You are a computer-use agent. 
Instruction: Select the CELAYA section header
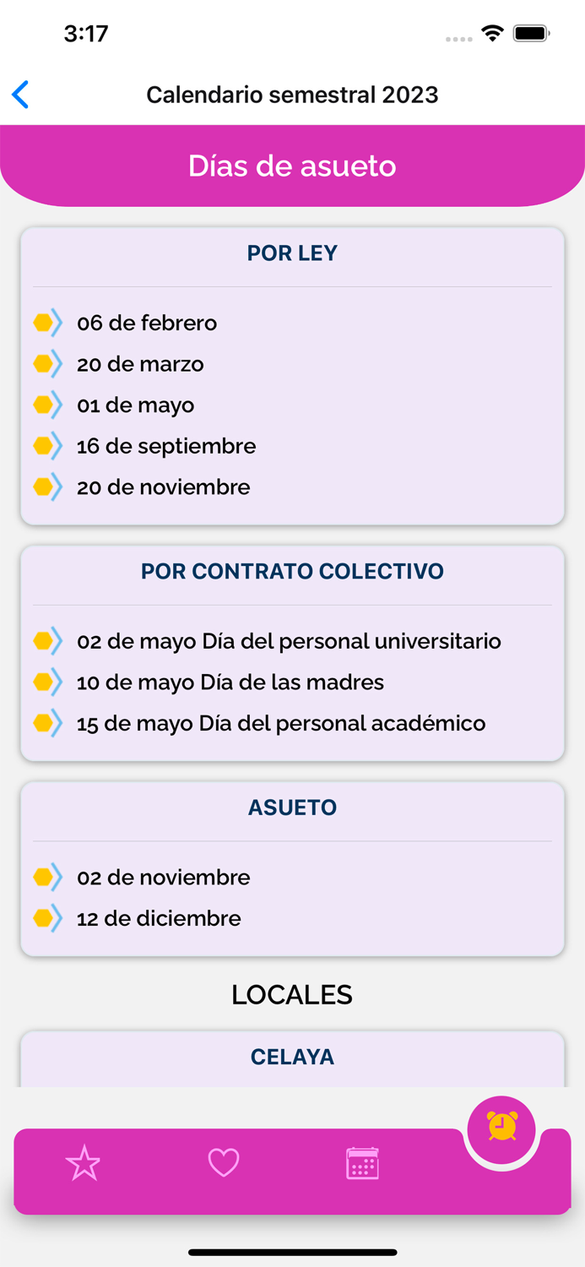291,1057
